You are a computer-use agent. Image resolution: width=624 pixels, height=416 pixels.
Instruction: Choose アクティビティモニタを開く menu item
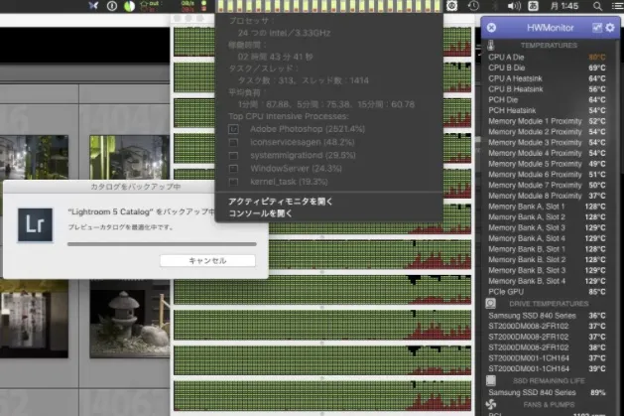click(x=280, y=202)
